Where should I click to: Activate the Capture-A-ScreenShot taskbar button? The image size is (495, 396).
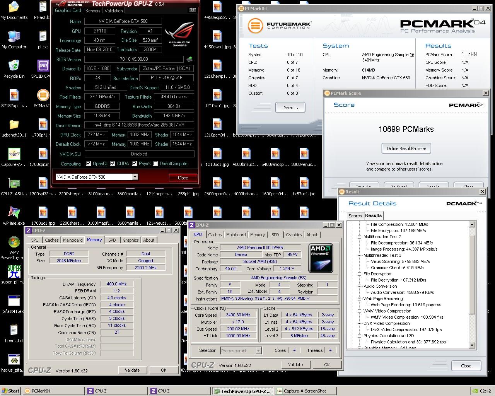click(305, 391)
